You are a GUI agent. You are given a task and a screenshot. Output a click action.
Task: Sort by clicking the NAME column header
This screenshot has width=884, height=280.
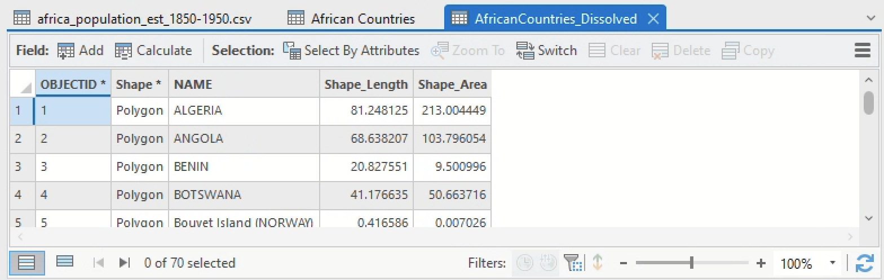pos(193,84)
